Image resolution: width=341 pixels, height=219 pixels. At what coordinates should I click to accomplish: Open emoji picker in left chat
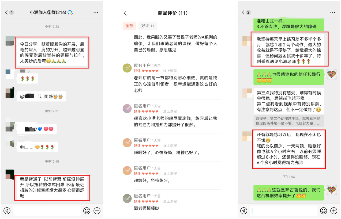pos(87,211)
